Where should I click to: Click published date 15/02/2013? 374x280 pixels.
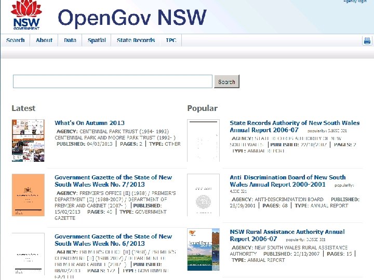click(68, 212)
